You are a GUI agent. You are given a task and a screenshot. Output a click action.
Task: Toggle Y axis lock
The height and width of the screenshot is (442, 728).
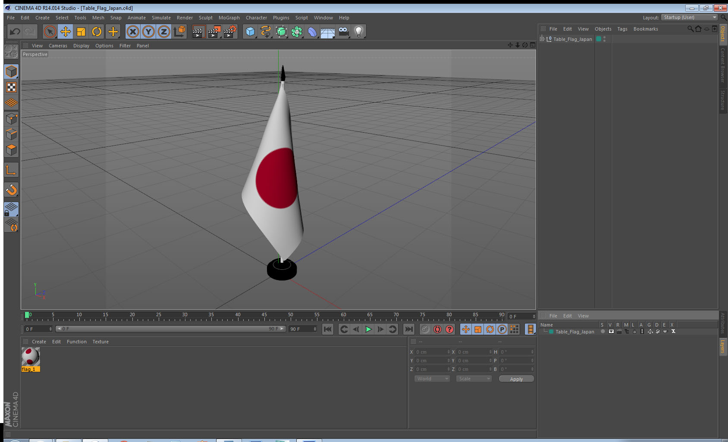(148, 31)
